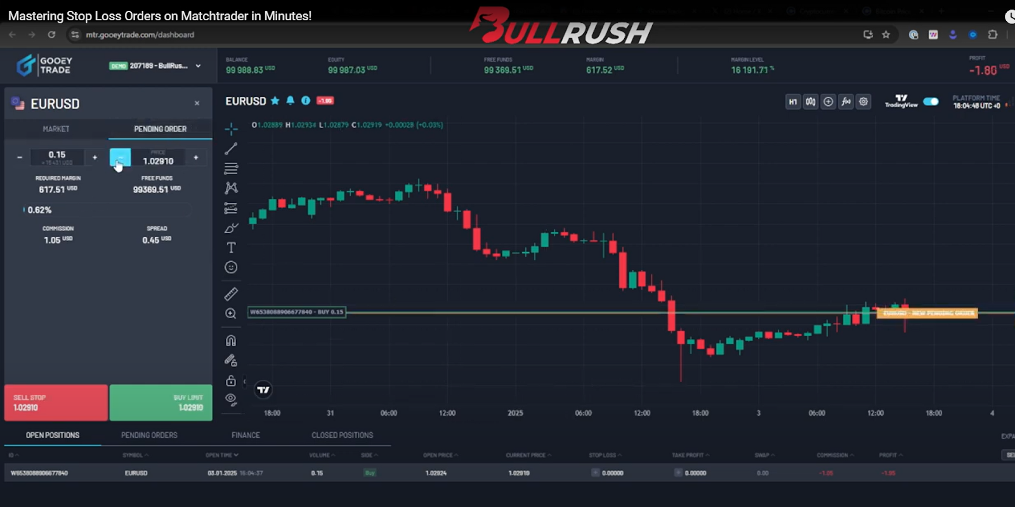The image size is (1015, 507).
Task: Toggle EURUSD favorite star
Action: [275, 101]
